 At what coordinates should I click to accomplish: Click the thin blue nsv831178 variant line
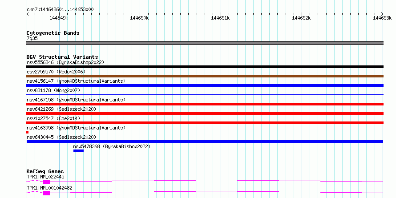[x=205, y=94]
